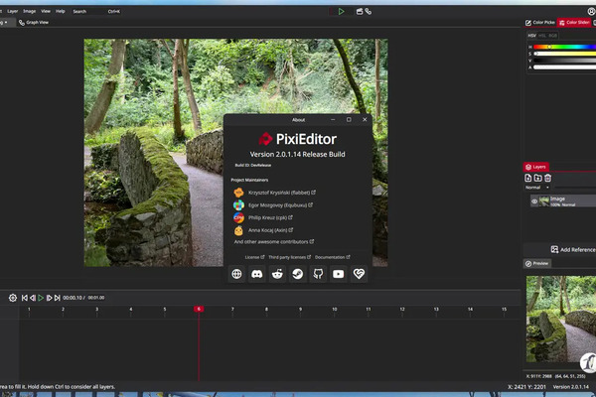Select the HSV color mode

point(532,36)
